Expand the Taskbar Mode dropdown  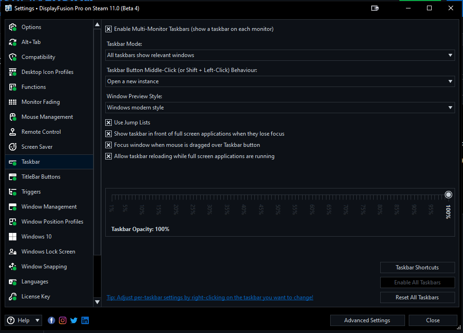point(280,55)
